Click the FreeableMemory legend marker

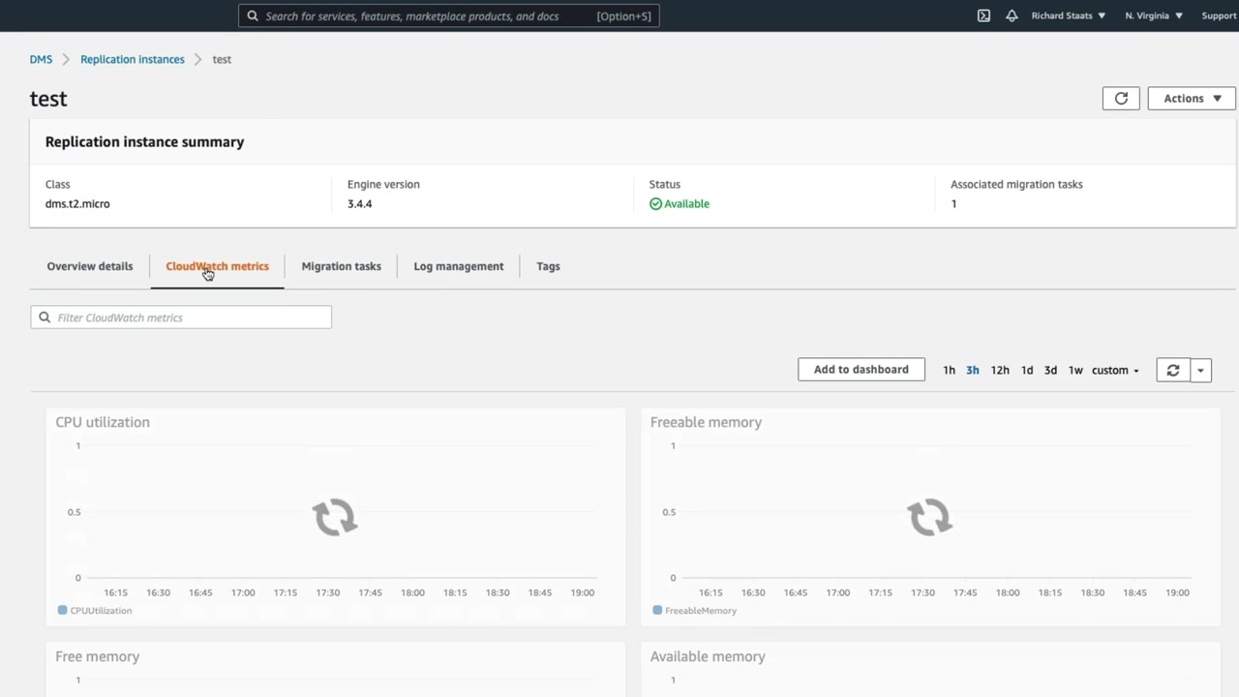657,611
